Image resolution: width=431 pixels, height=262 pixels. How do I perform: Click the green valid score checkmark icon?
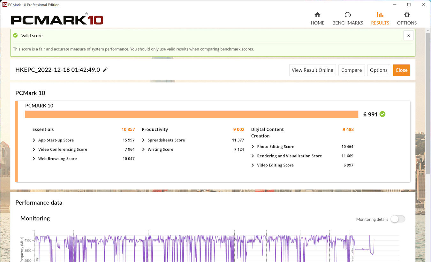(15, 35)
